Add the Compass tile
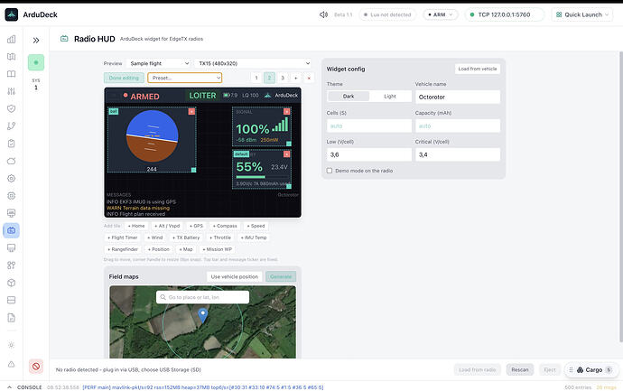 (x=225, y=226)
